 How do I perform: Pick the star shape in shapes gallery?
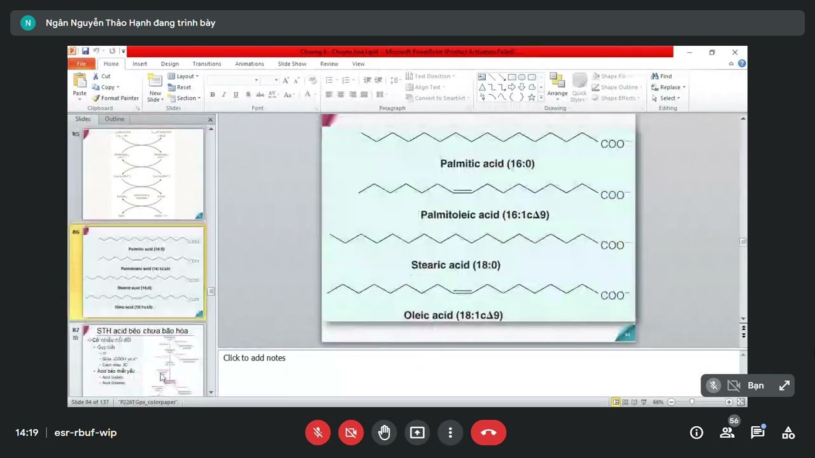[x=532, y=97]
